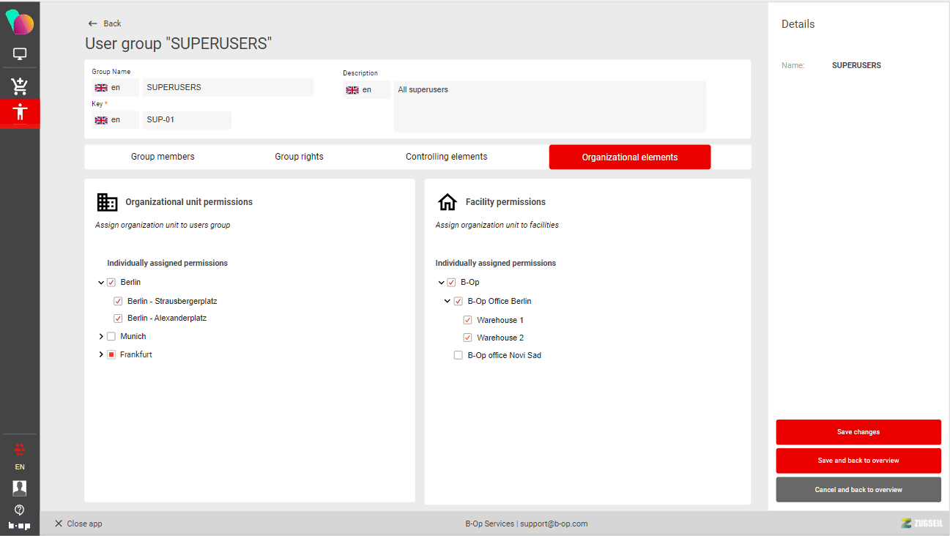Open the monitor icon in the sidebar
950x536 pixels.
coord(20,54)
